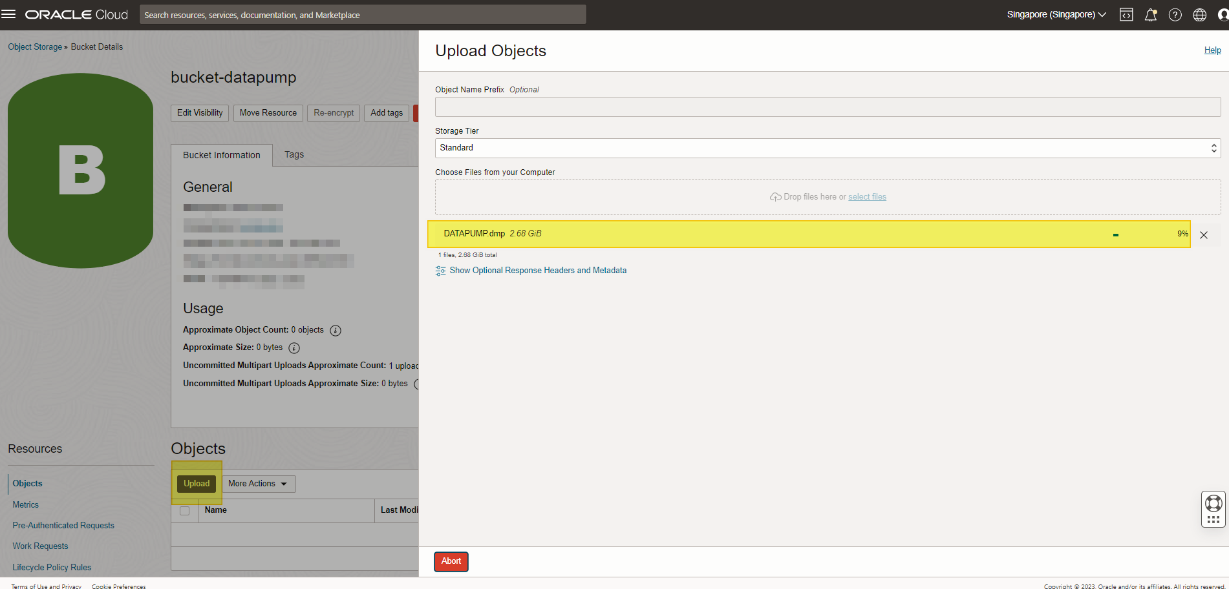Open Pre-Authenticated Requests resource

[63, 525]
